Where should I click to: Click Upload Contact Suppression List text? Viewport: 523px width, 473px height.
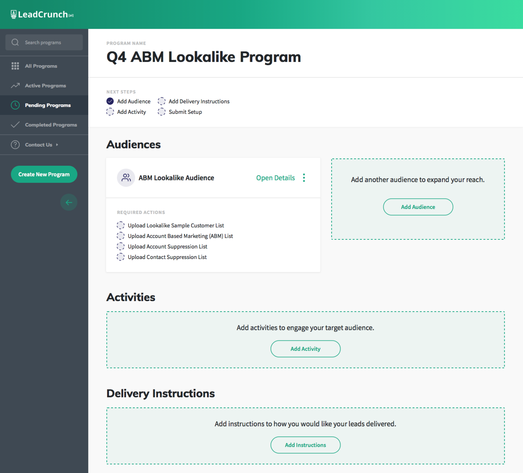point(167,257)
